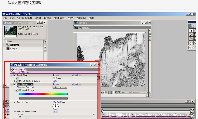Collapse the Master Saturation property
198x119 pixels.
(15, 112)
